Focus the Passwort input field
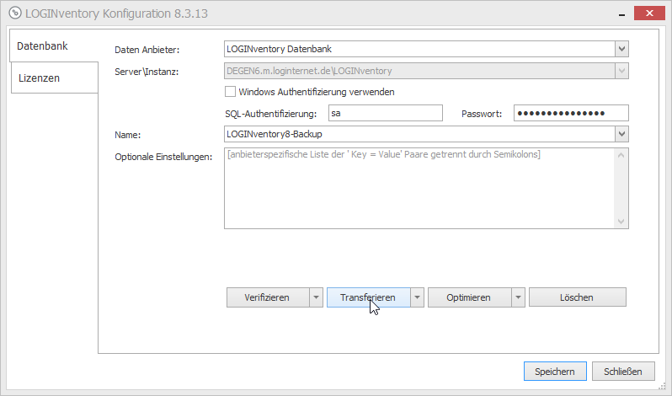672x396 pixels. 571,113
